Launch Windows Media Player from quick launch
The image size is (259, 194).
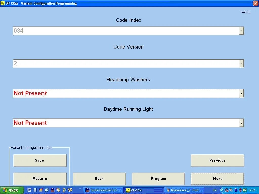coord(58,190)
